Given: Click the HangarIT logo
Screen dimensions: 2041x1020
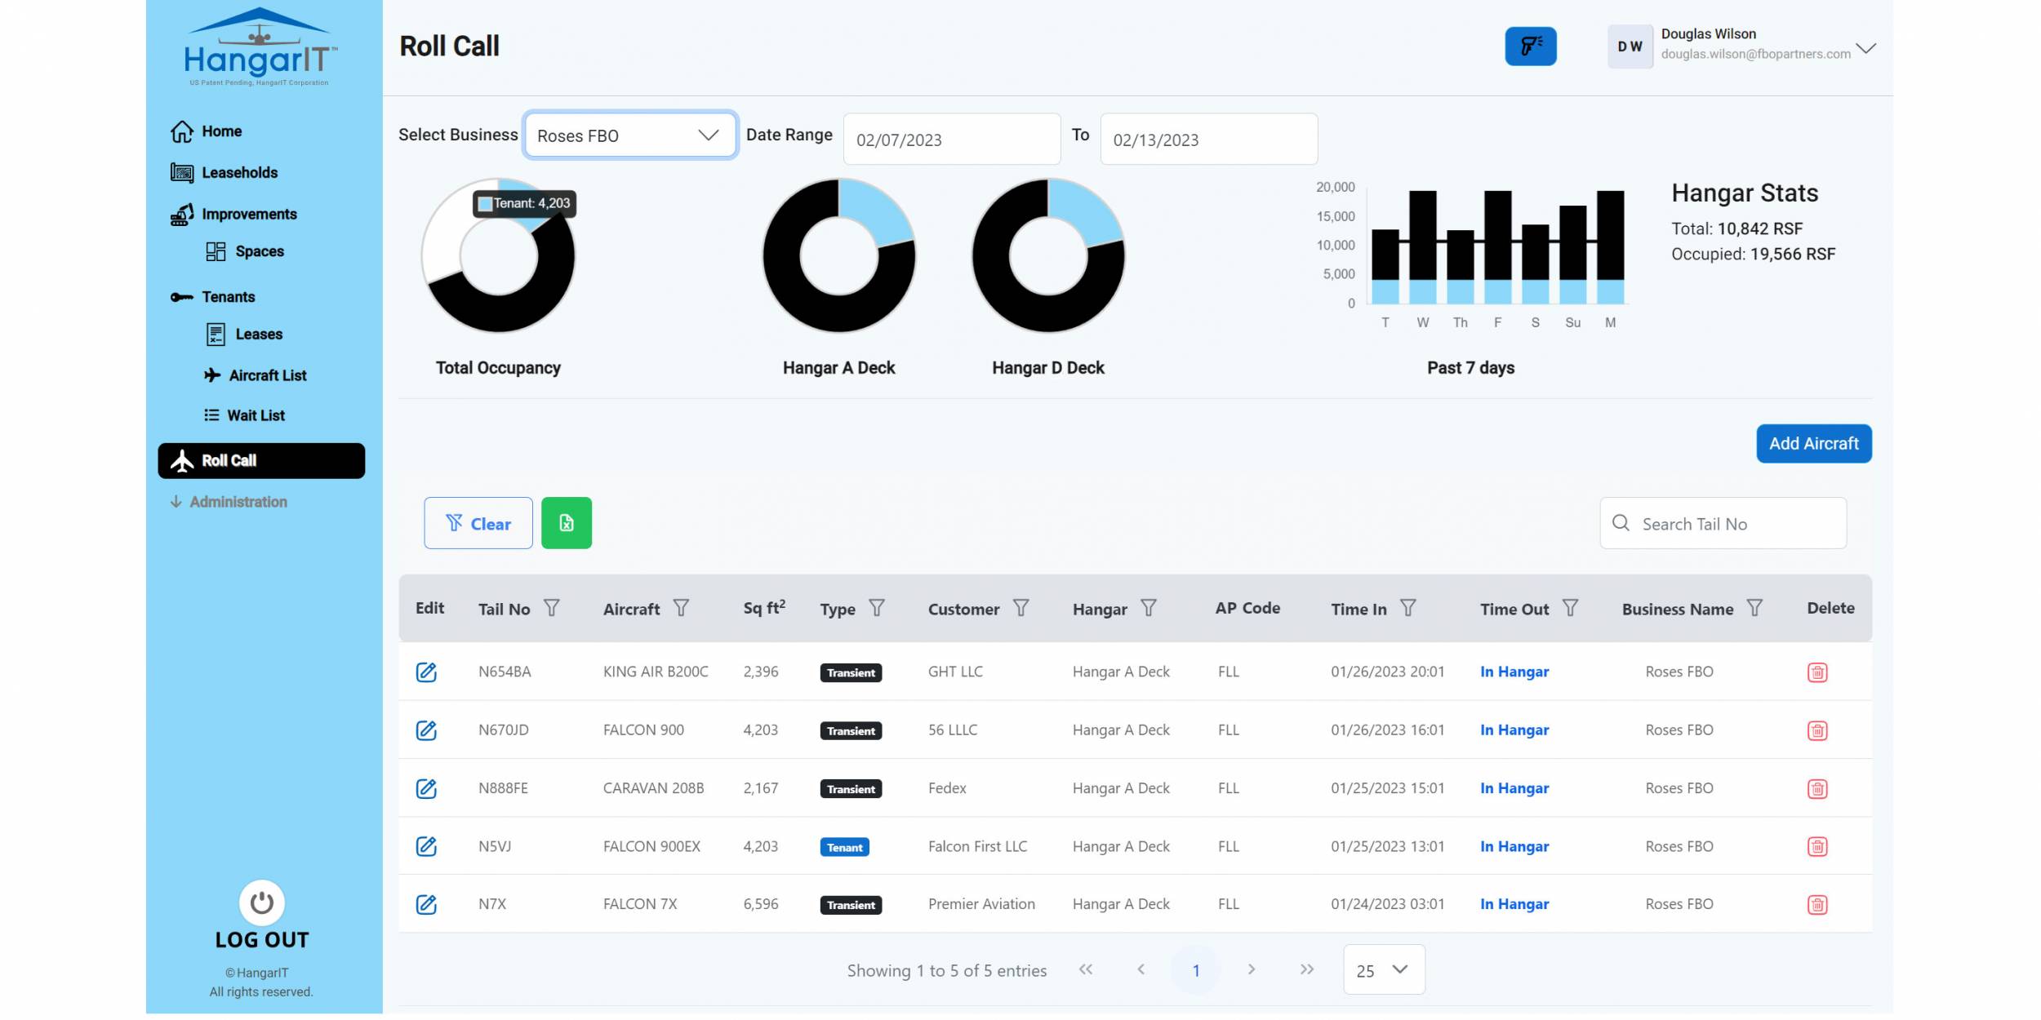Looking at the screenshot, I should [x=260, y=47].
